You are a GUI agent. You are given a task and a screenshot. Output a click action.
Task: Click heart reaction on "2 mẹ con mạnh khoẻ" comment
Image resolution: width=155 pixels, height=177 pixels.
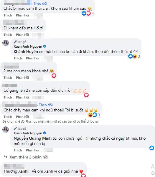coord(54,76)
